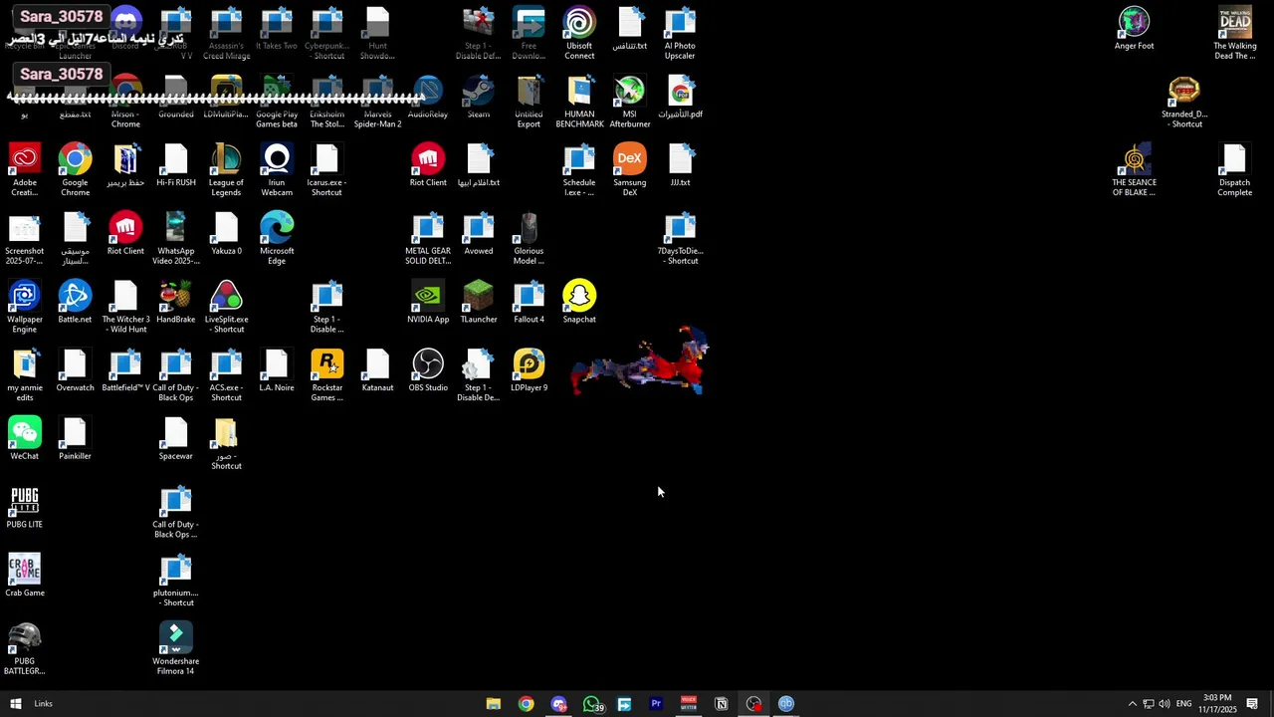Expand hidden system tray icons
The height and width of the screenshot is (717, 1274).
[x=1132, y=704]
